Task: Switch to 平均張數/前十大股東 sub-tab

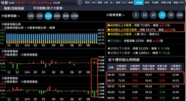Action: [48, 8]
